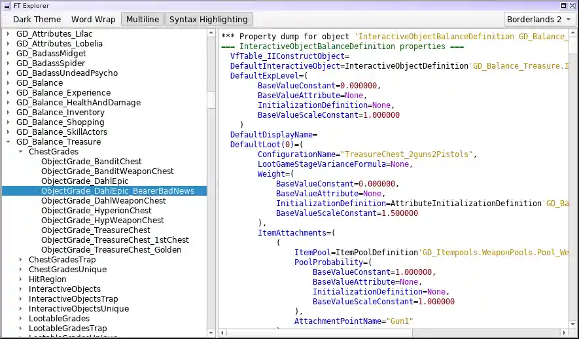579x339 pixels.
Task: Click GD_Balance_Shopping in the tree
Action: point(60,122)
